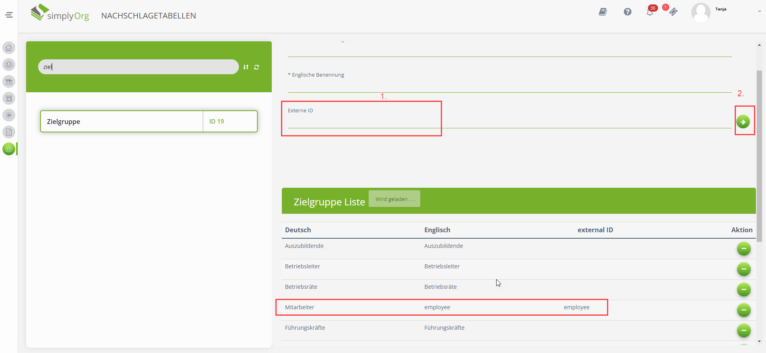Open the help question mark icon
The image size is (766, 353).
[x=627, y=12]
